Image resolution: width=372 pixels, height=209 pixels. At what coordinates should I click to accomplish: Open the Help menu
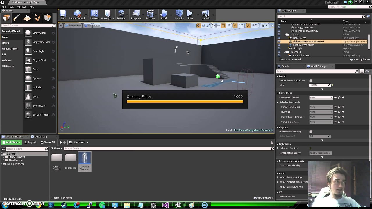click(32, 7)
